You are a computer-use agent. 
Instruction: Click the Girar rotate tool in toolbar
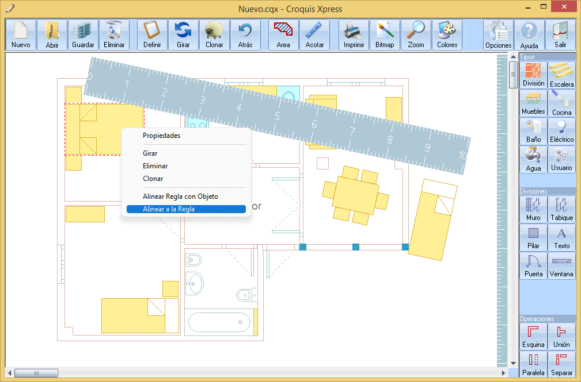183,34
